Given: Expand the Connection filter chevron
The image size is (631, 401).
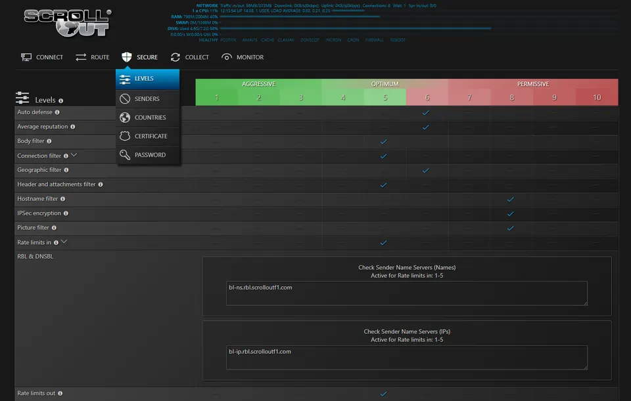Looking at the screenshot, I should pos(74,155).
